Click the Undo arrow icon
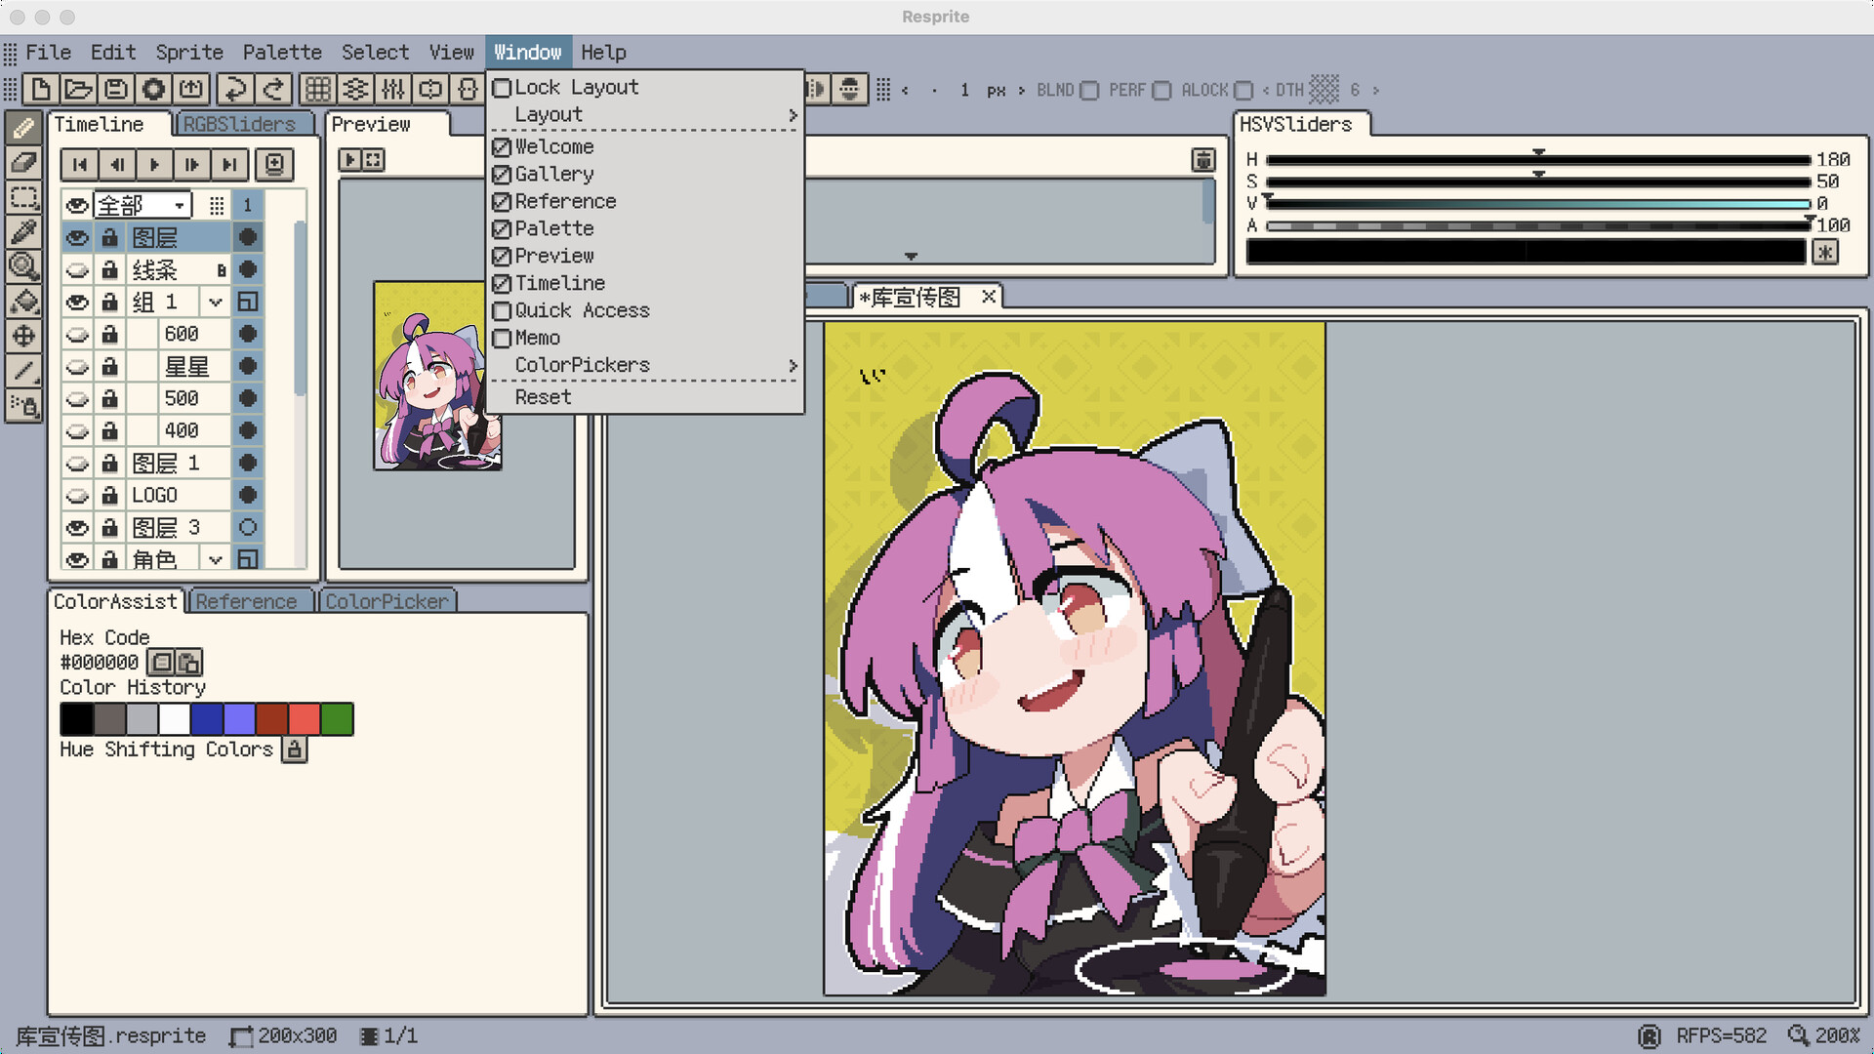1874x1054 pixels. 234,90
